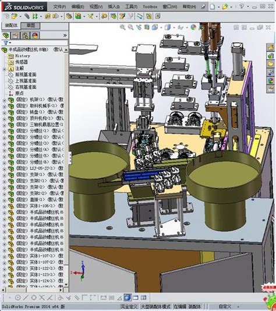The height and width of the screenshot is (311, 276).
Task: Expand the panel tabs with » chevron
Action: [65, 36]
